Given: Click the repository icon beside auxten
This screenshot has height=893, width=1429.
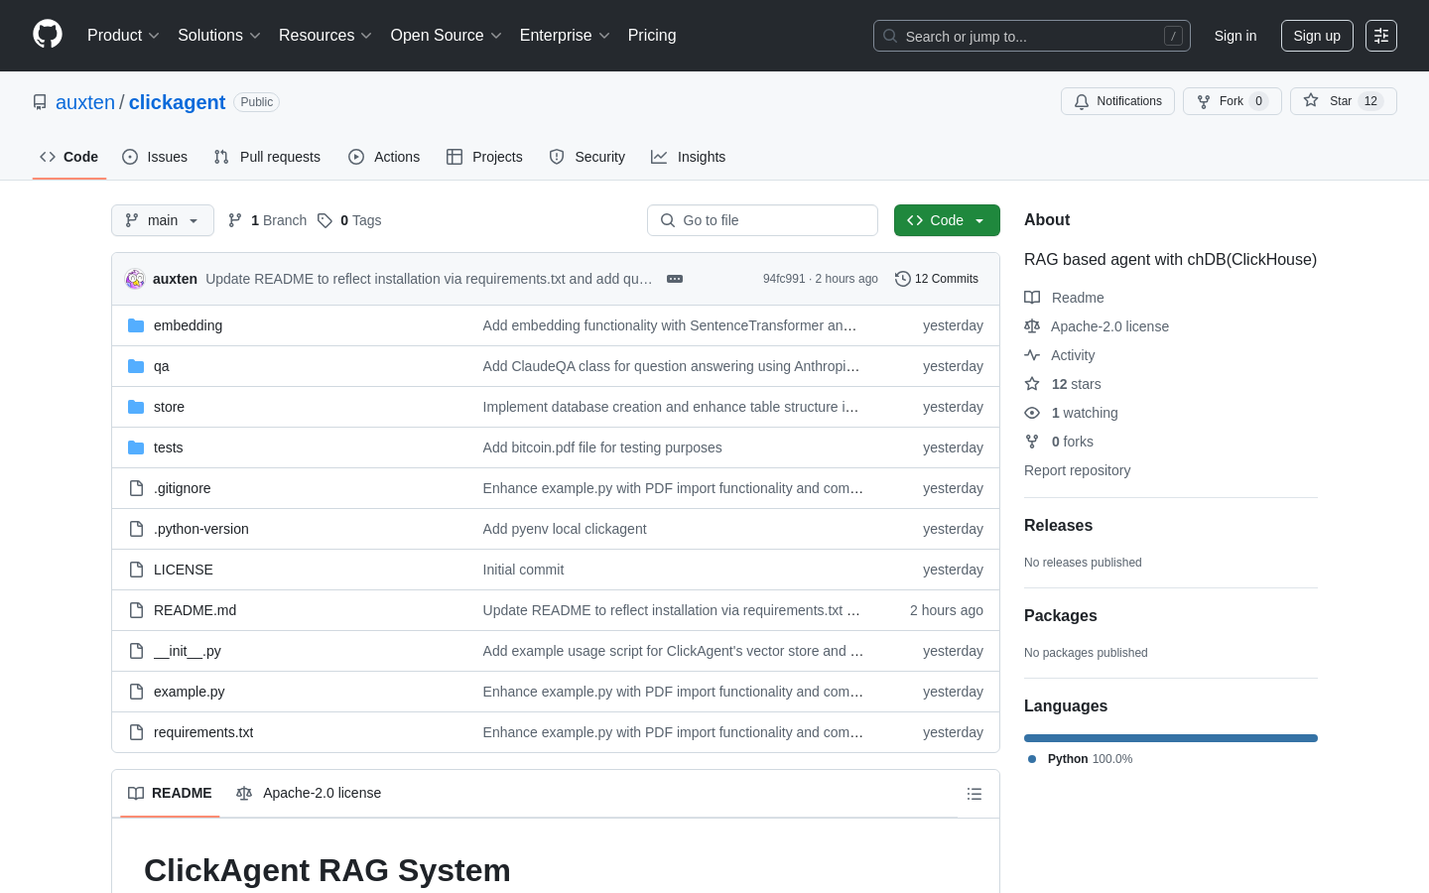Looking at the screenshot, I should (x=40, y=102).
